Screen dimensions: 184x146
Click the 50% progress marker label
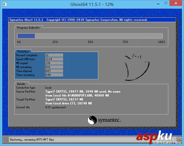pyautogui.click(x=91, y=42)
